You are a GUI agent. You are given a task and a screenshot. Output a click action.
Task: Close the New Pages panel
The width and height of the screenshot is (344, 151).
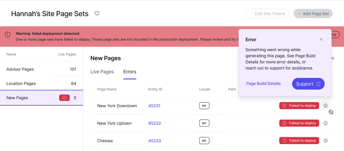click(333, 59)
